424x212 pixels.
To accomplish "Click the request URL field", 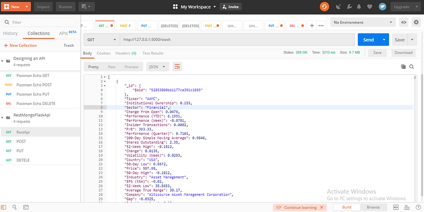I will coord(238,40).
